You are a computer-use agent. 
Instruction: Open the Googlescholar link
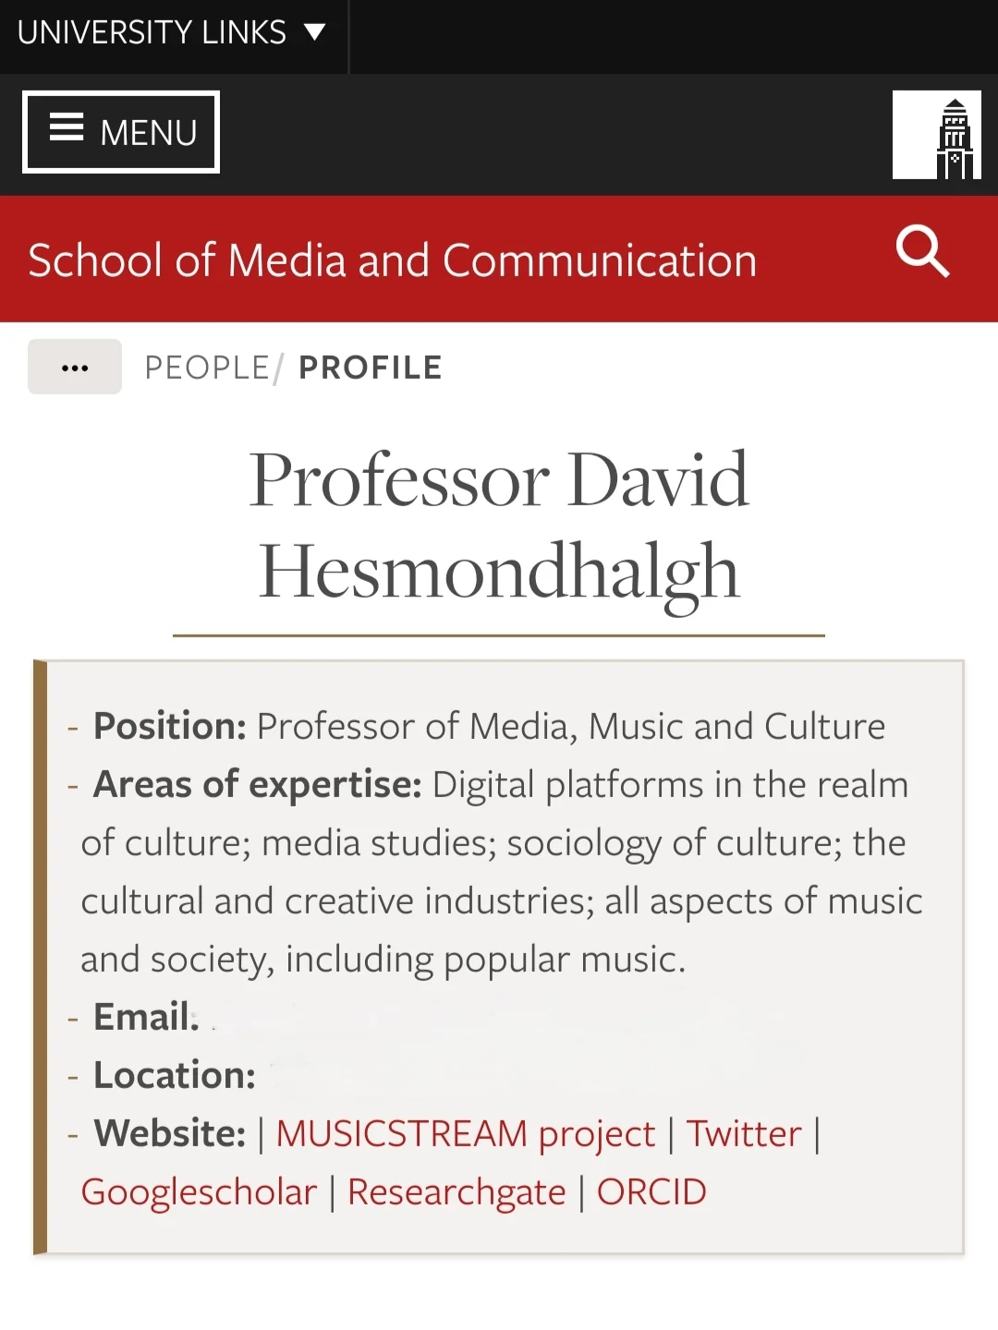click(199, 1191)
